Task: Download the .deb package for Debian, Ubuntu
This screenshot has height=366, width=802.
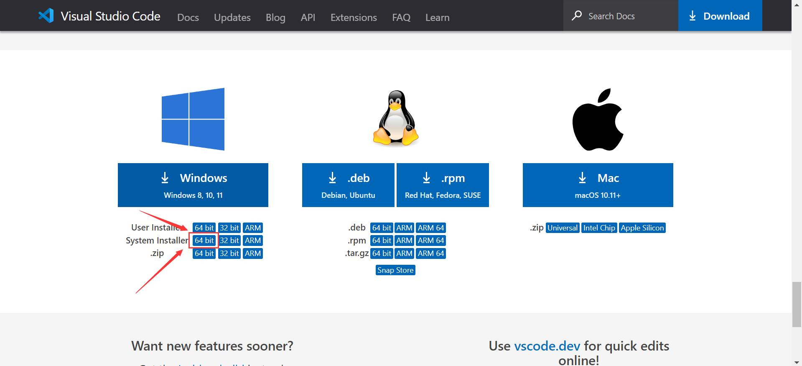Action: pos(348,185)
